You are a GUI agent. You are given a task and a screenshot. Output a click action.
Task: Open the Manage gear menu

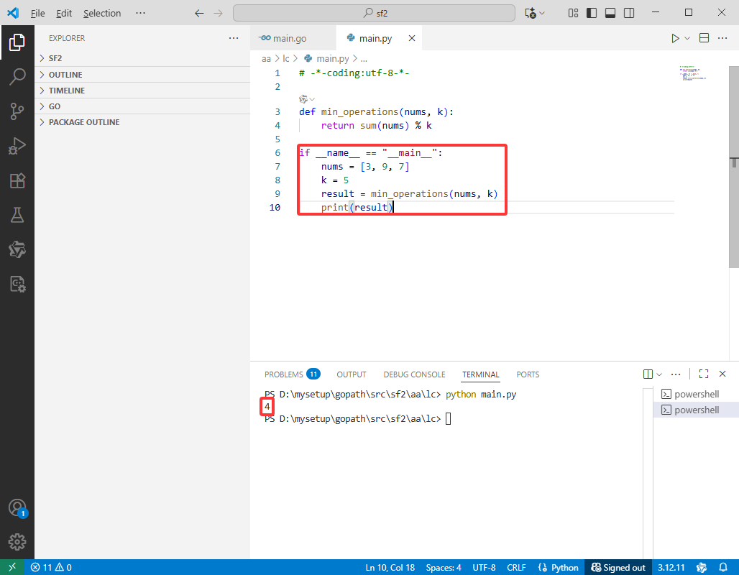(17, 542)
